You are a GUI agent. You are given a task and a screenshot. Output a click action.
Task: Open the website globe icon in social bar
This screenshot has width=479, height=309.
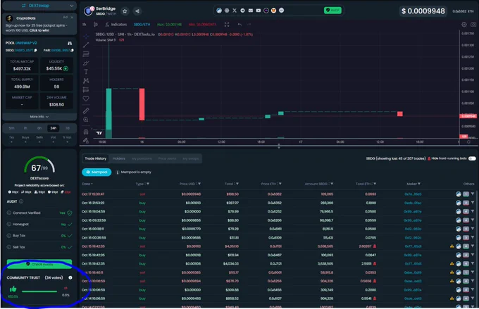(227, 11)
